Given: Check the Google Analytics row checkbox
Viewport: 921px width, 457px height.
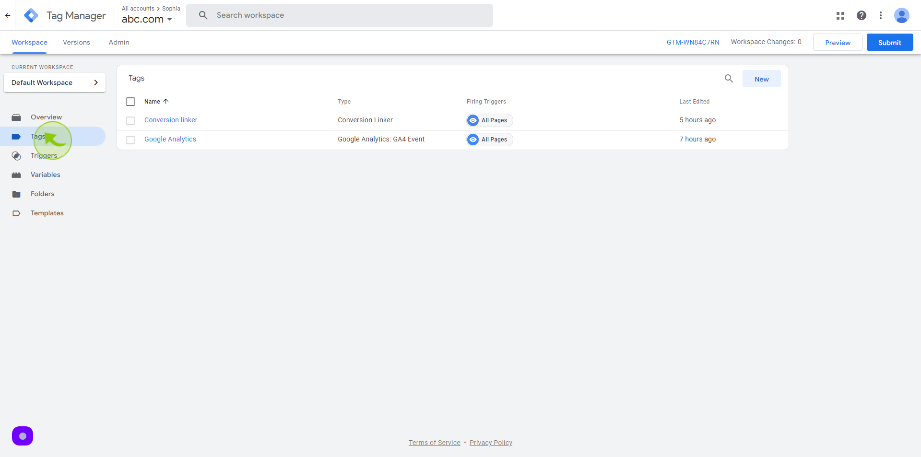Looking at the screenshot, I should (x=130, y=140).
